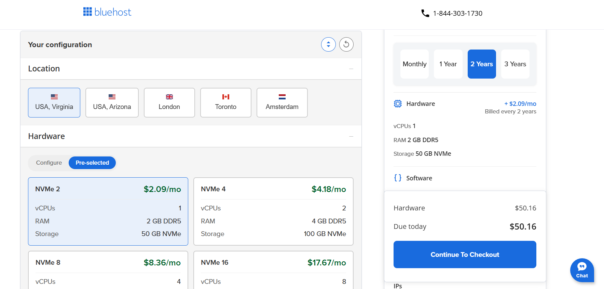Choose Toronto as server location
Viewport: 604px width, 289px height.
pos(226,102)
